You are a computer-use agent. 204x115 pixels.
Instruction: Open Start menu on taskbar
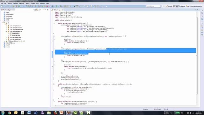click(x=3, y=113)
